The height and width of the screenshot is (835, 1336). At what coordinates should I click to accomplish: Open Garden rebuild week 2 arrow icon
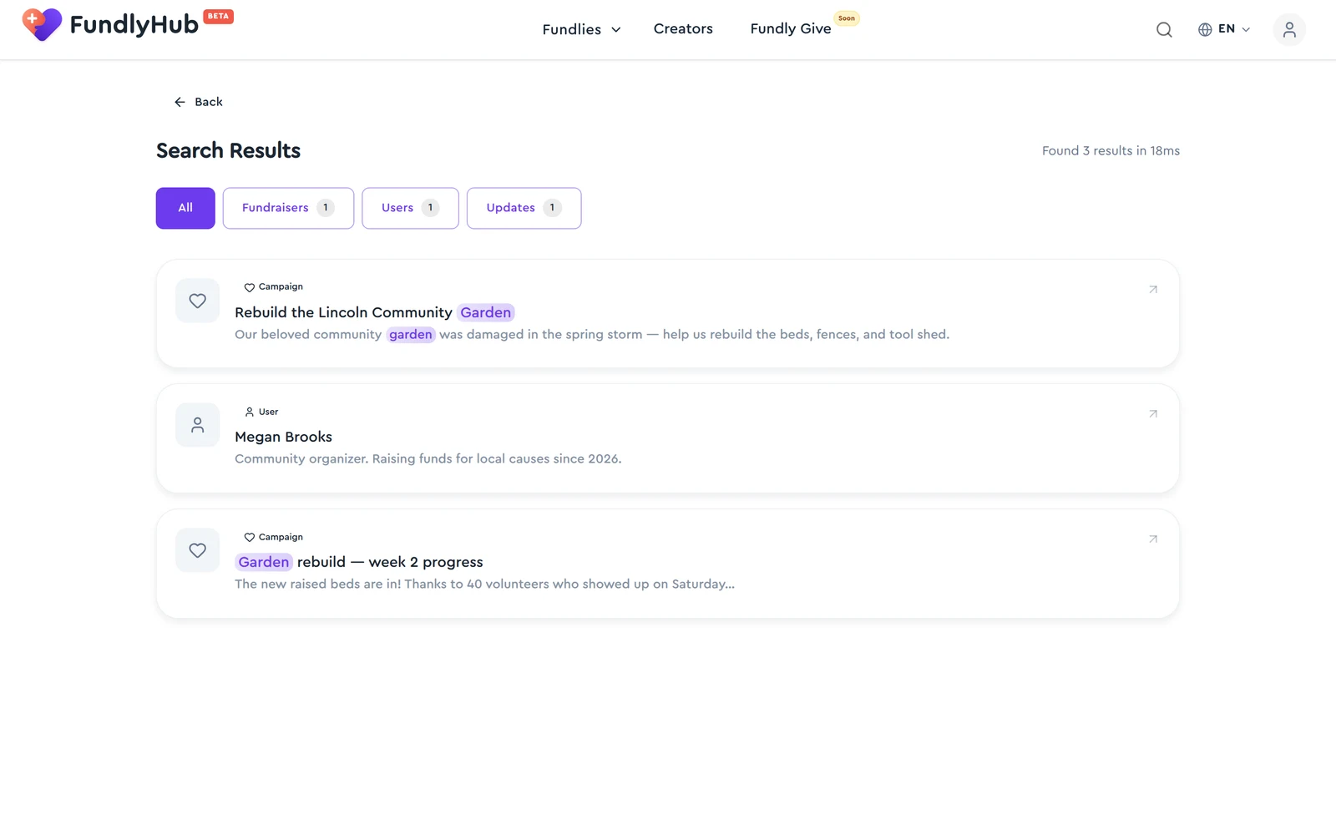[1153, 539]
